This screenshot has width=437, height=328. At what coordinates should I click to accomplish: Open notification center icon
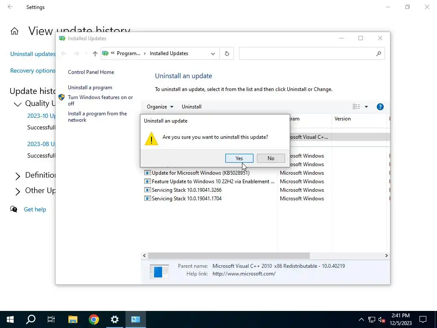coord(423,319)
